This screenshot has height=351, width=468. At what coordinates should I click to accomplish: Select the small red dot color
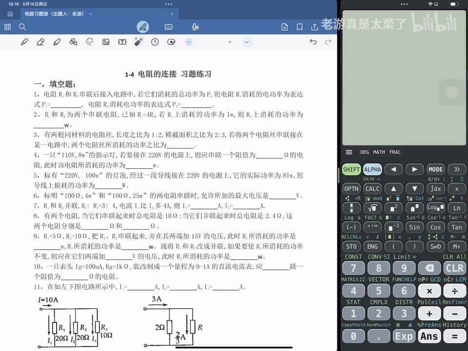[230, 42]
